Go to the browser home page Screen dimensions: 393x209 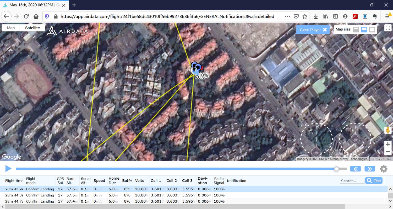coord(36,16)
